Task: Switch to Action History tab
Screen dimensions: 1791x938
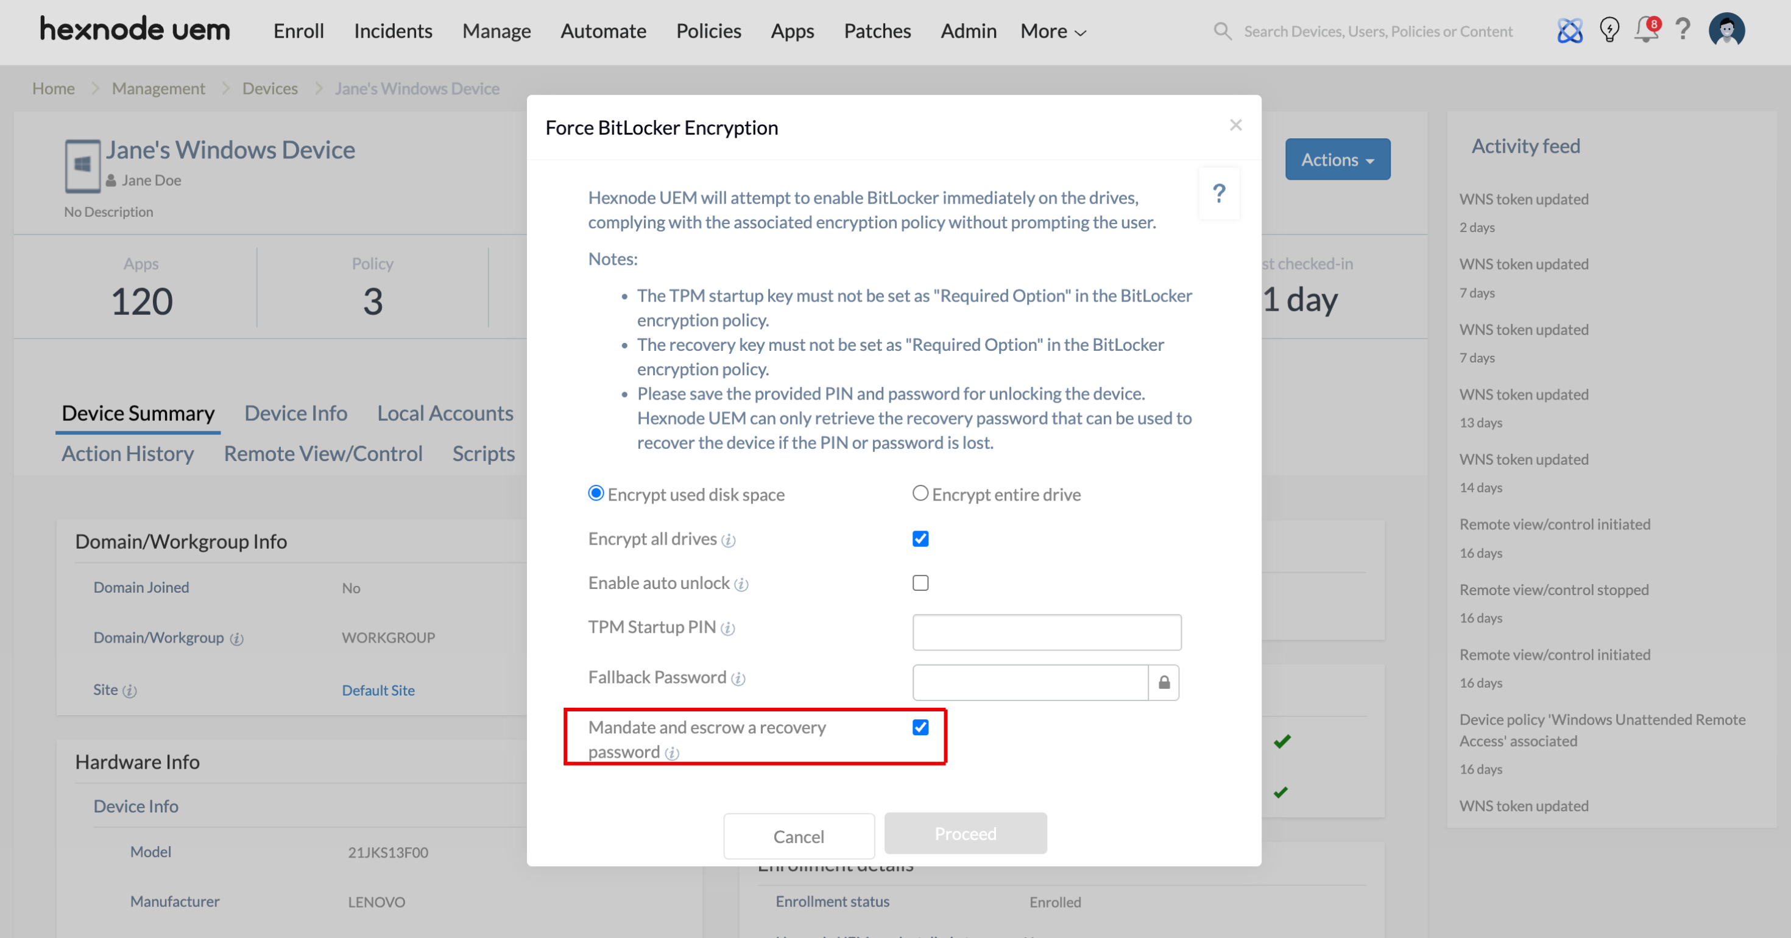Action: pos(127,453)
